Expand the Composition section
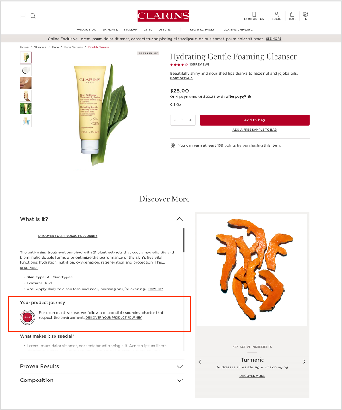The height and width of the screenshot is (410, 342). tap(179, 380)
